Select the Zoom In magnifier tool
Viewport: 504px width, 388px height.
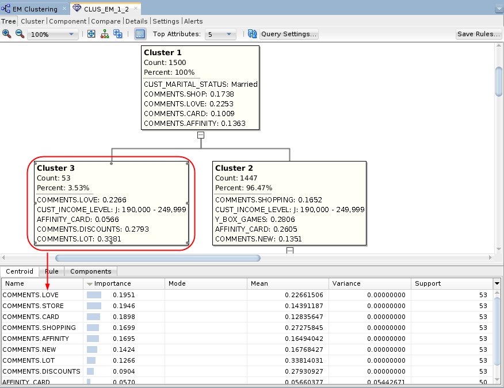(x=6, y=34)
